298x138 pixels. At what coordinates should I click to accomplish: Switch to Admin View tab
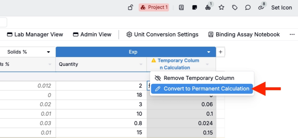point(92,34)
